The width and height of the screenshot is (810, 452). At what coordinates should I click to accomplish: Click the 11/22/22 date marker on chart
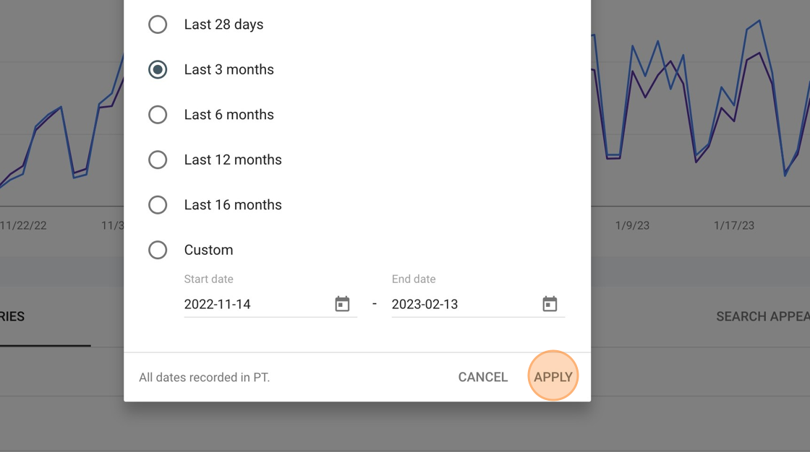point(23,225)
